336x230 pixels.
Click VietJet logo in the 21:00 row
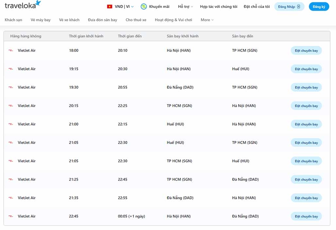(11, 124)
